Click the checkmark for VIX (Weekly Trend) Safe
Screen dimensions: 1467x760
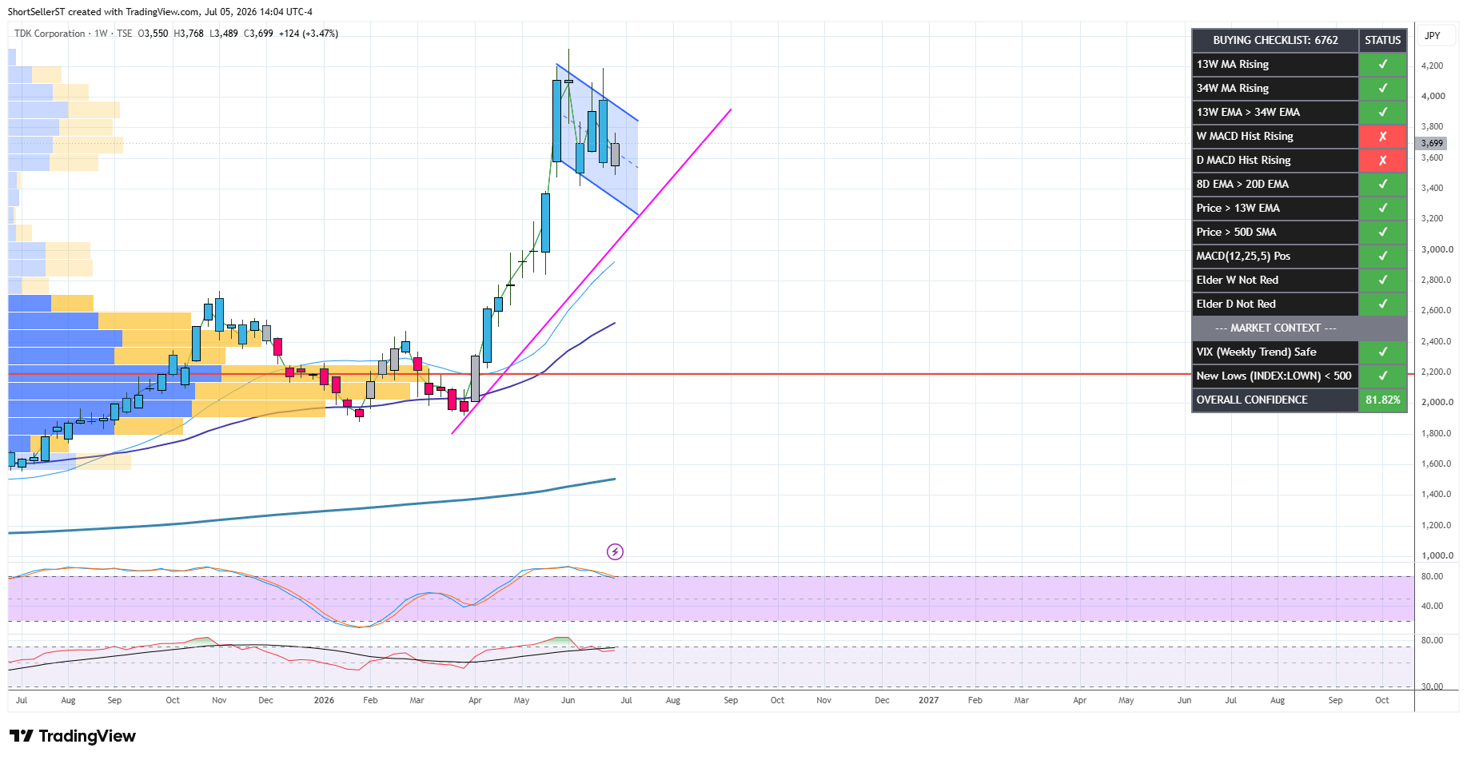1382,352
